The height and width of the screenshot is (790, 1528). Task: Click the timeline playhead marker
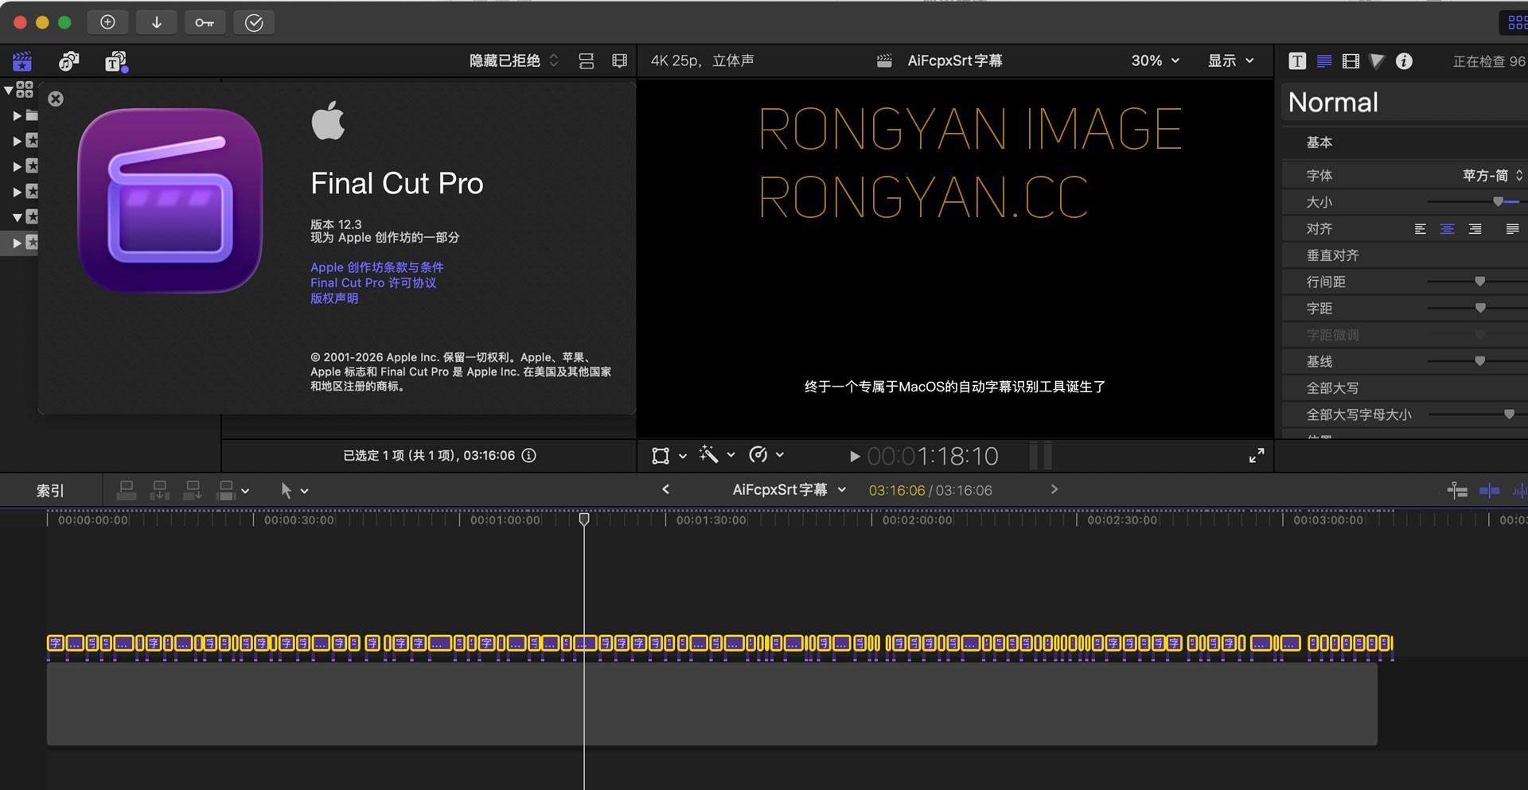point(584,520)
